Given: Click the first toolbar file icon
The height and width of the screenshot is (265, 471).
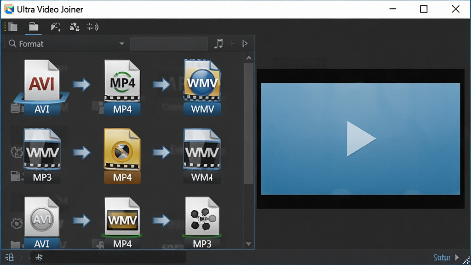Looking at the screenshot, I should (12, 27).
